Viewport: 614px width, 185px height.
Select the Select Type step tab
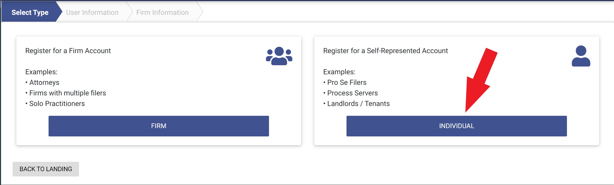(x=30, y=12)
